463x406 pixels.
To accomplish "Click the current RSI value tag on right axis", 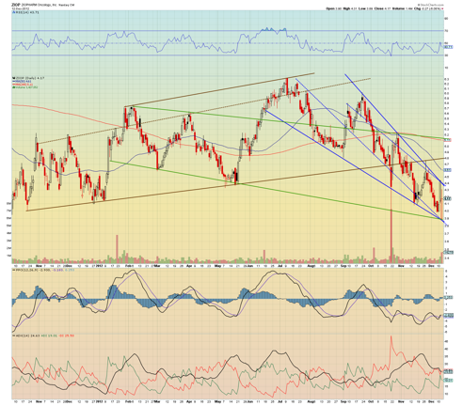I will click(449, 47).
